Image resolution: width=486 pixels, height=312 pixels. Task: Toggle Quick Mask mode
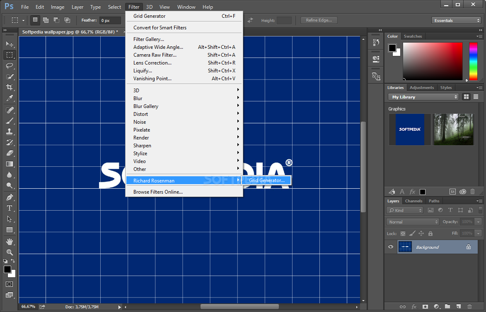pos(9,284)
